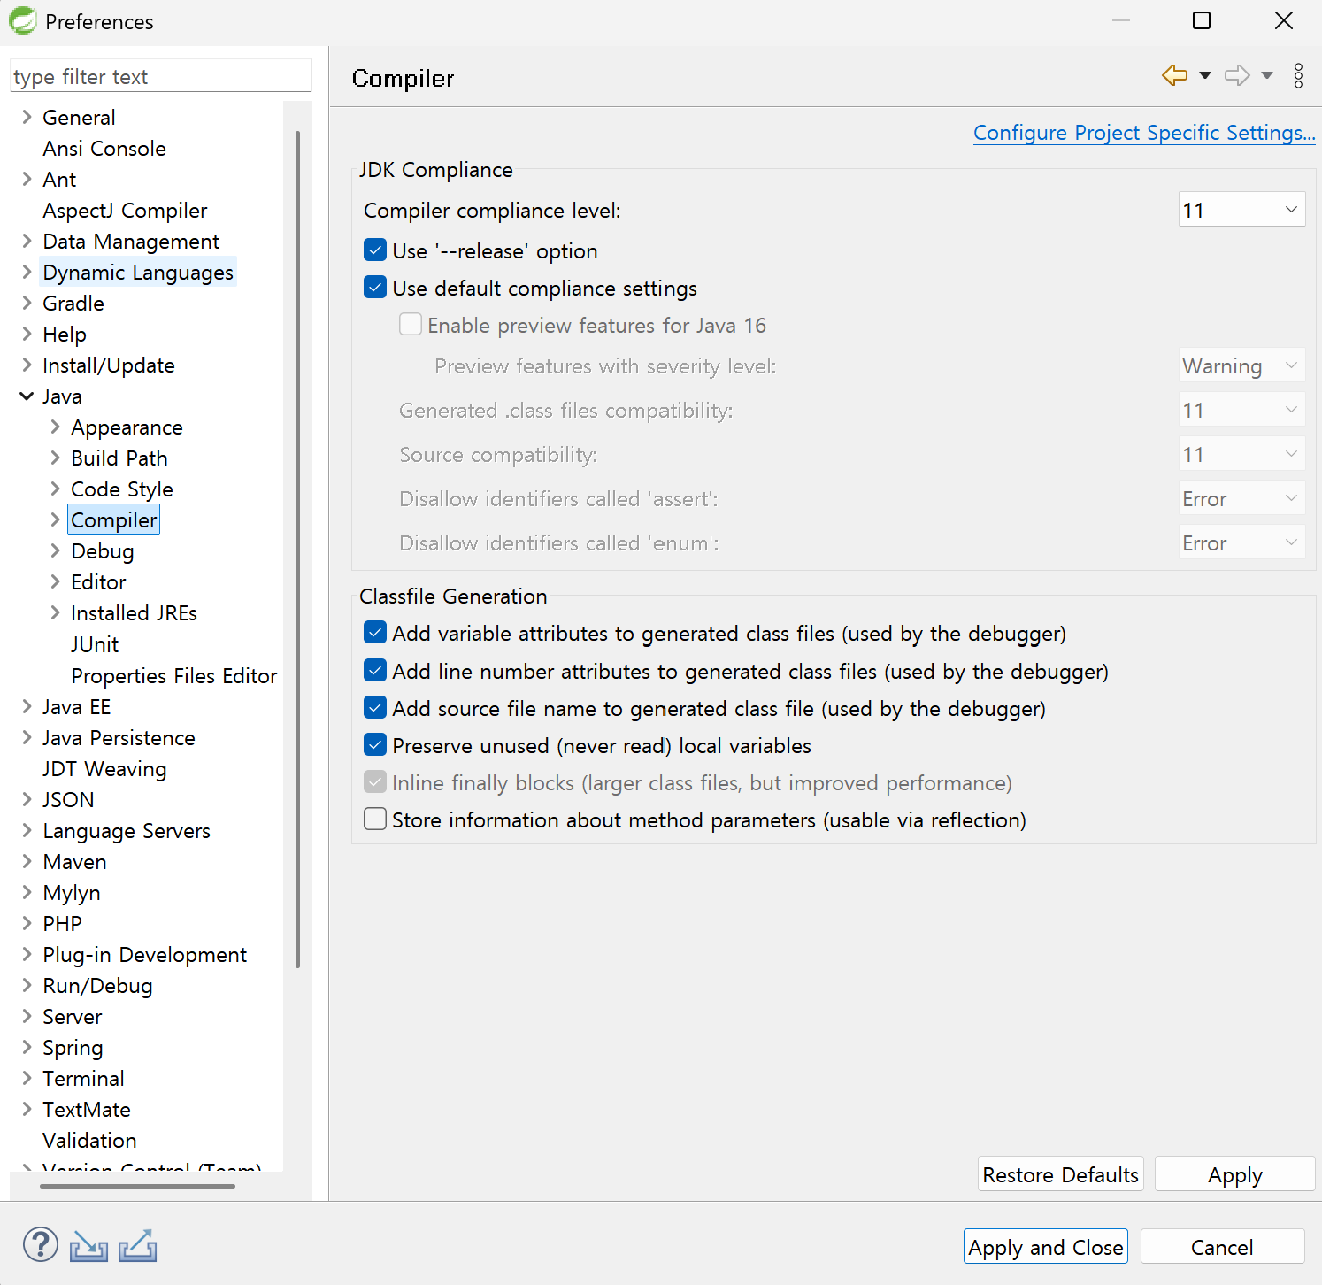Open Compiler compliance level dropdown

coord(1241,210)
